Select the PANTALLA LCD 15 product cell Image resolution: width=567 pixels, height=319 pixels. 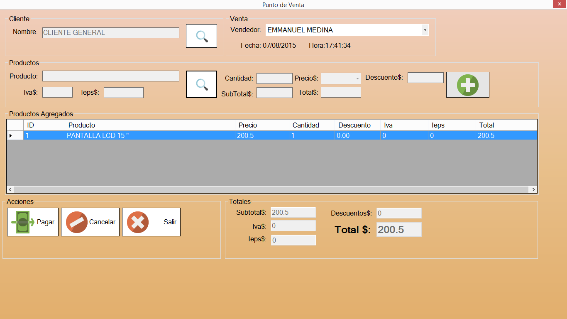[x=149, y=135]
